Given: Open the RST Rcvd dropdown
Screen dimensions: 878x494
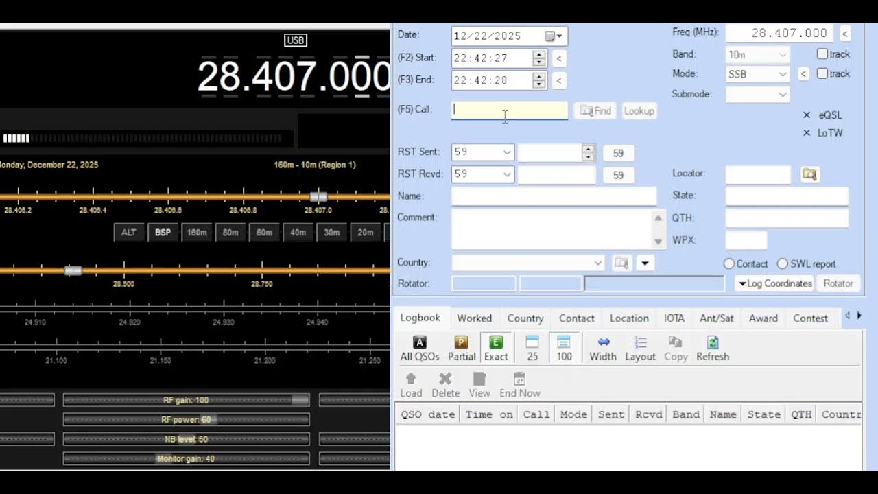Looking at the screenshot, I should pyautogui.click(x=507, y=174).
